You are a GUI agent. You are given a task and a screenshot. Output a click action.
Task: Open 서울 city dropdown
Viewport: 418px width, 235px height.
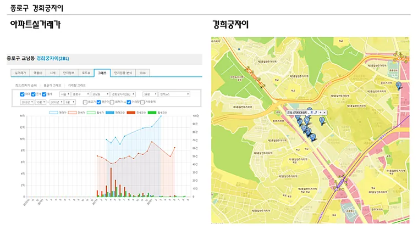click(65, 94)
